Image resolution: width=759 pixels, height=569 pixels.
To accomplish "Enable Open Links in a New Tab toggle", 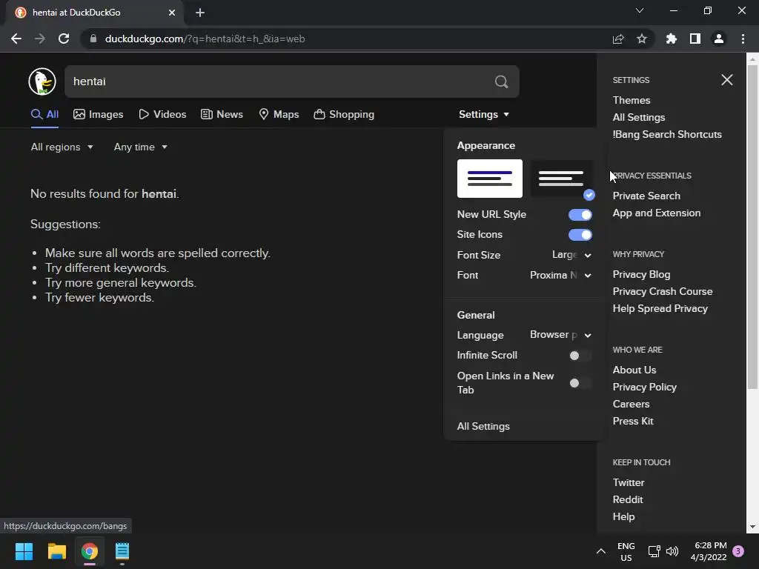I will 580,383.
